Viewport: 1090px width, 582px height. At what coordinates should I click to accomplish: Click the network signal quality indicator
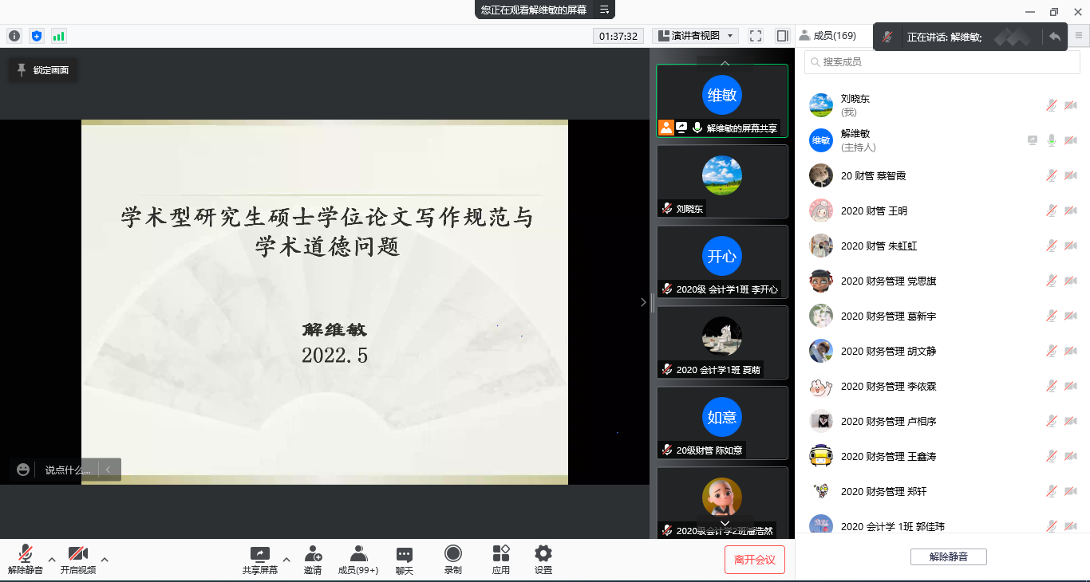[57, 36]
